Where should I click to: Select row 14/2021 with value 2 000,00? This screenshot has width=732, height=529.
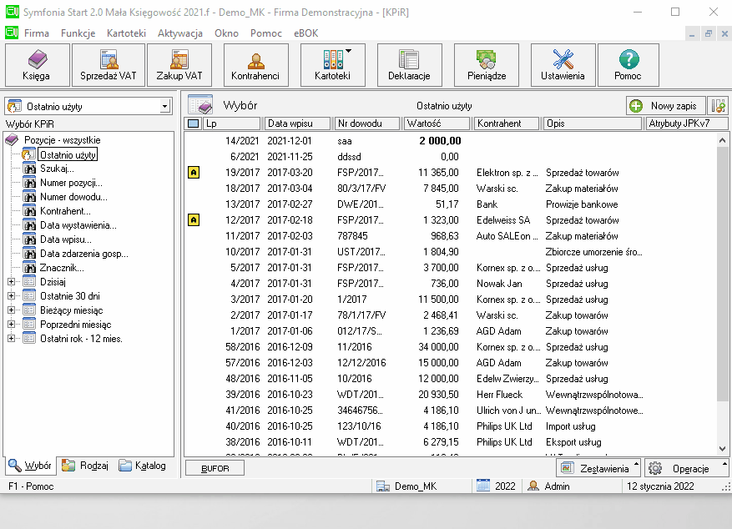click(451, 141)
